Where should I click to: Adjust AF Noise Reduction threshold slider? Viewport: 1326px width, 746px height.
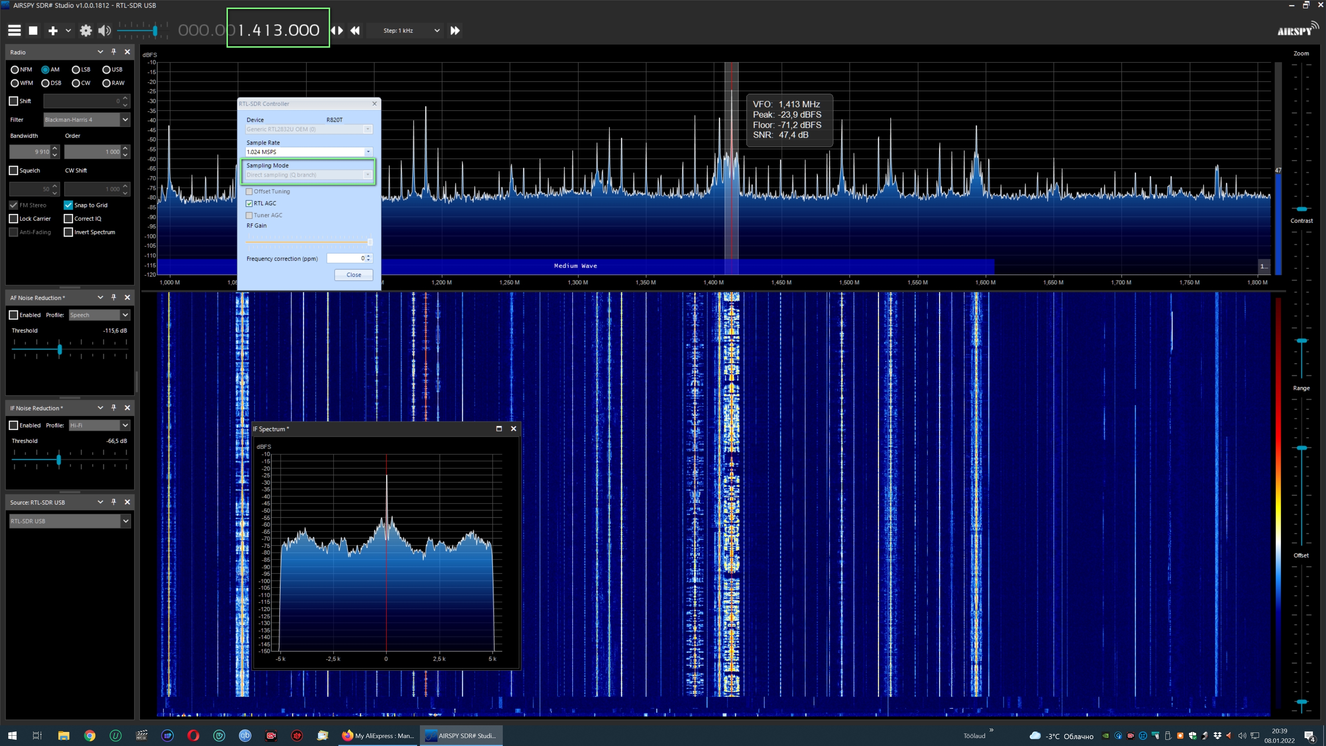(60, 350)
